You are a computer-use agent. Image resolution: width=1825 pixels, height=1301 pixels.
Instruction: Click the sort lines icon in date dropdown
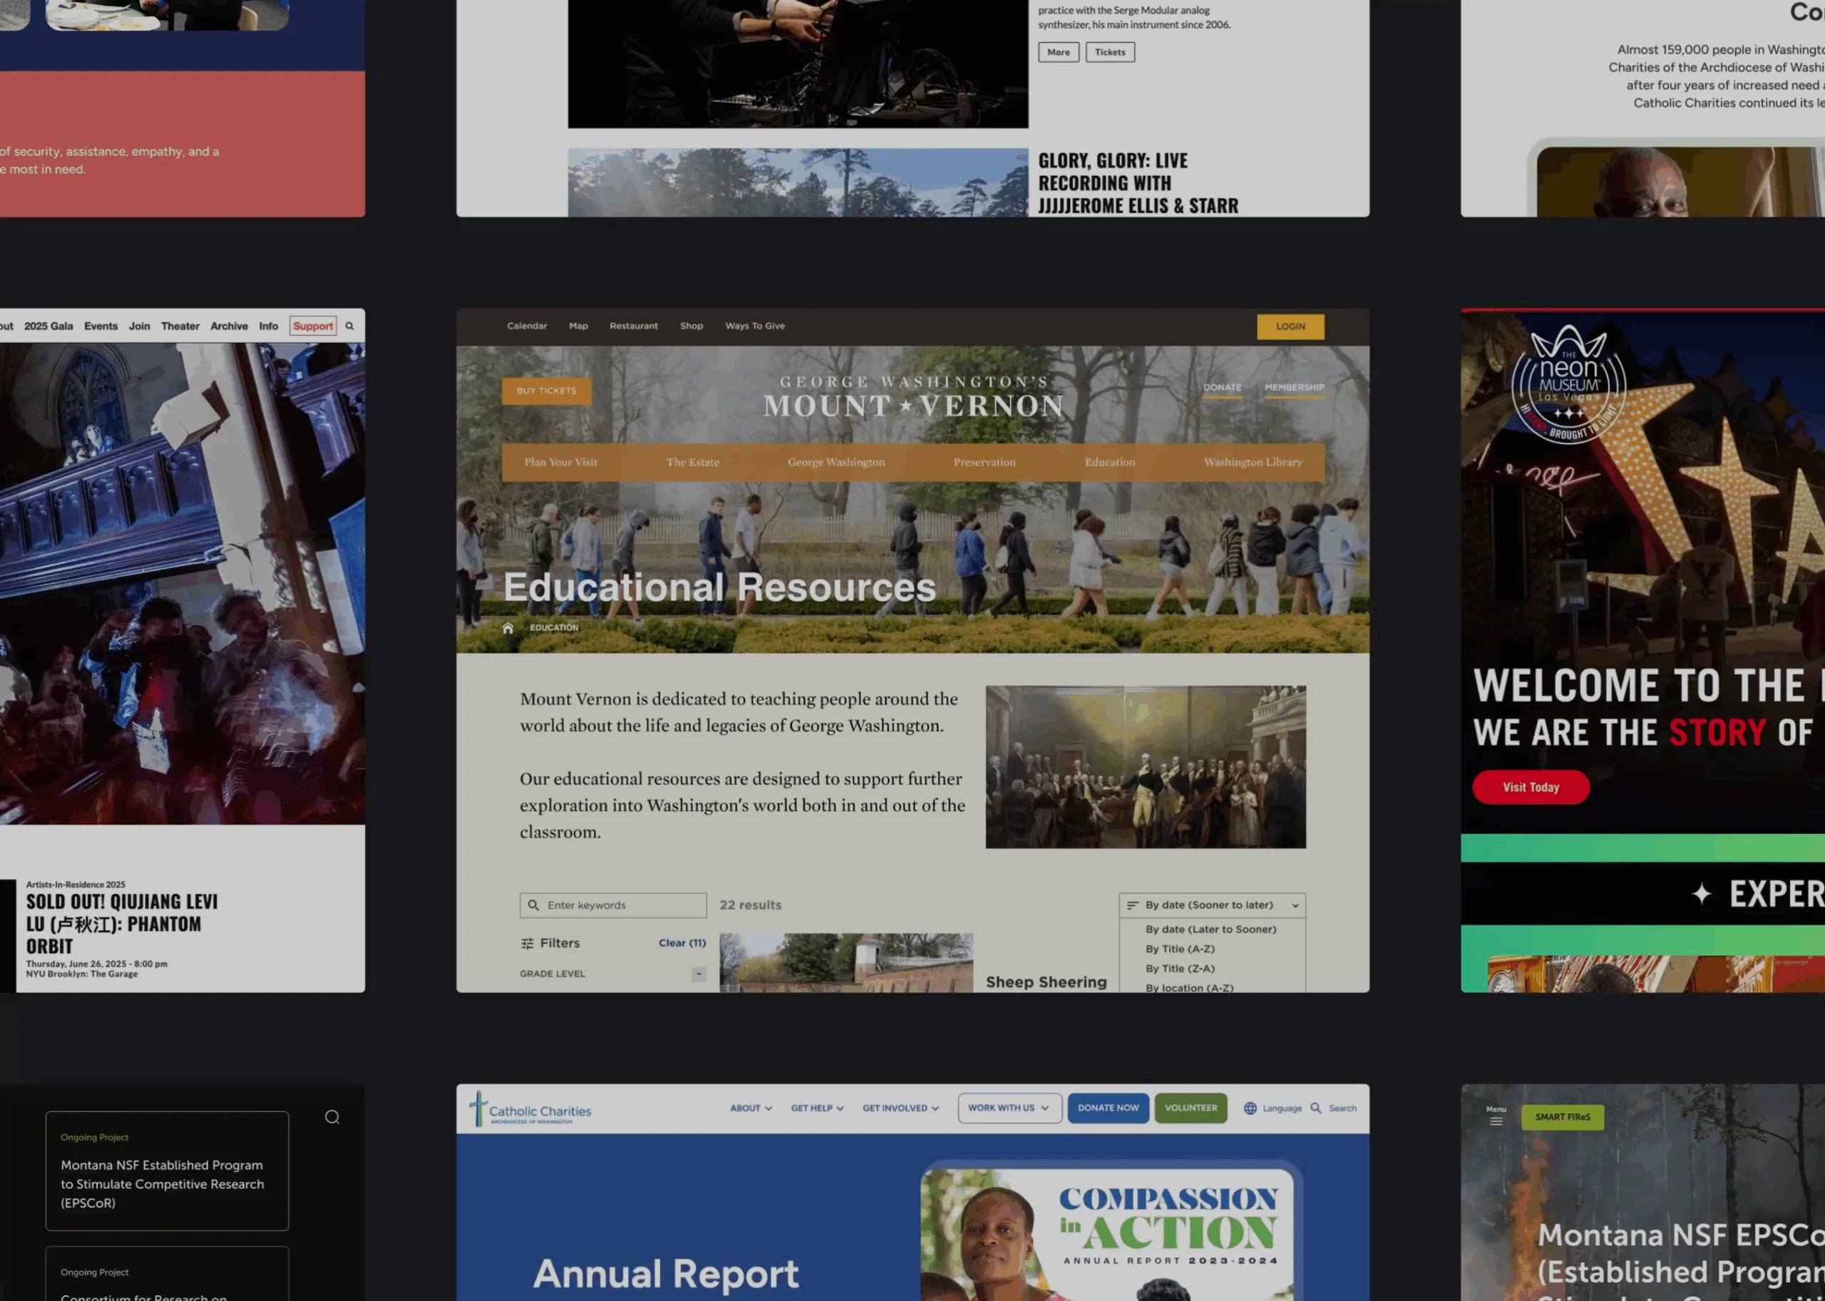point(1133,905)
